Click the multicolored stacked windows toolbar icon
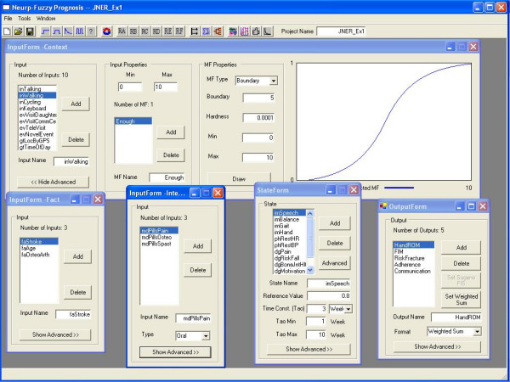510x382 pixels. click(233, 31)
